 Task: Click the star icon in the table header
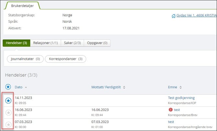click(8, 87)
